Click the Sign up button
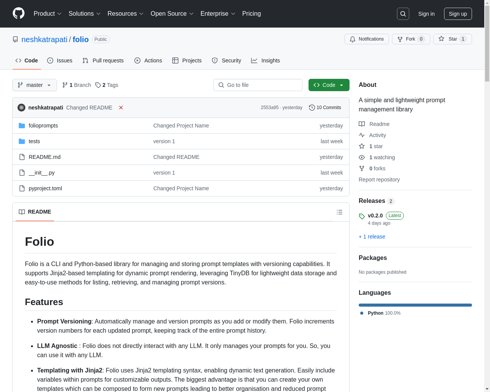This screenshot has height=392, width=490. click(x=458, y=14)
